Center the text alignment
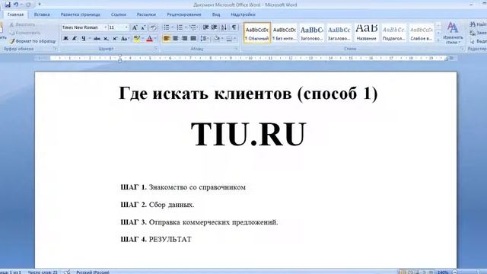 pos(176,39)
